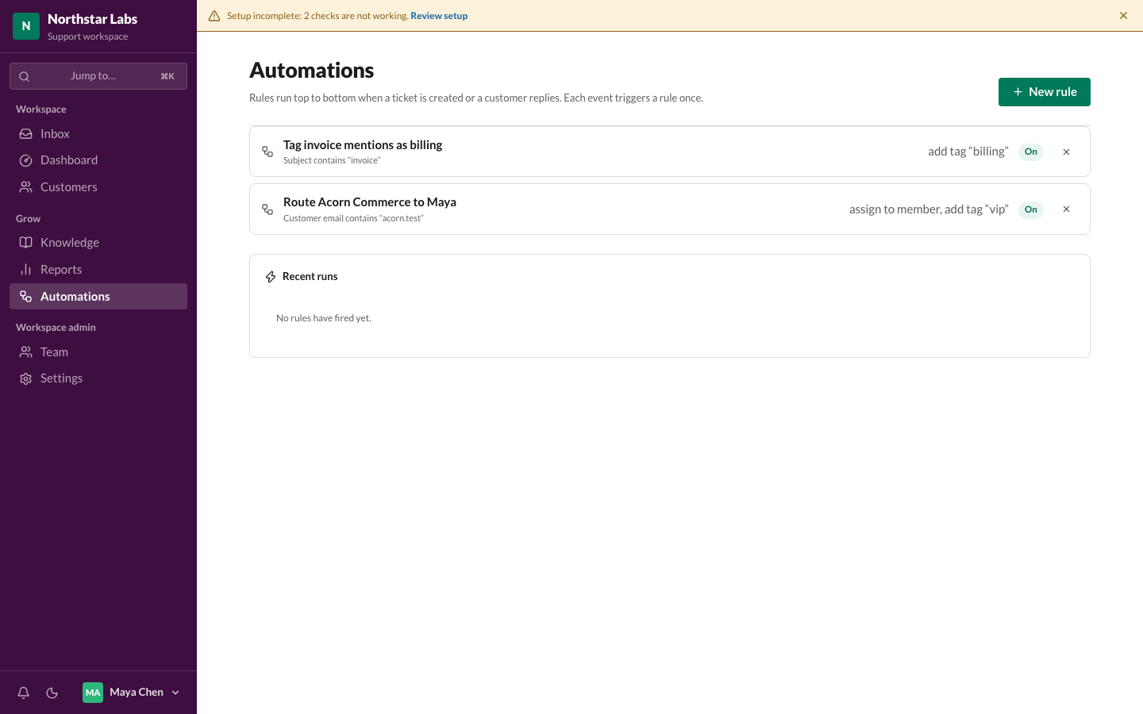Click the setup warning triangle icon

[x=214, y=16]
